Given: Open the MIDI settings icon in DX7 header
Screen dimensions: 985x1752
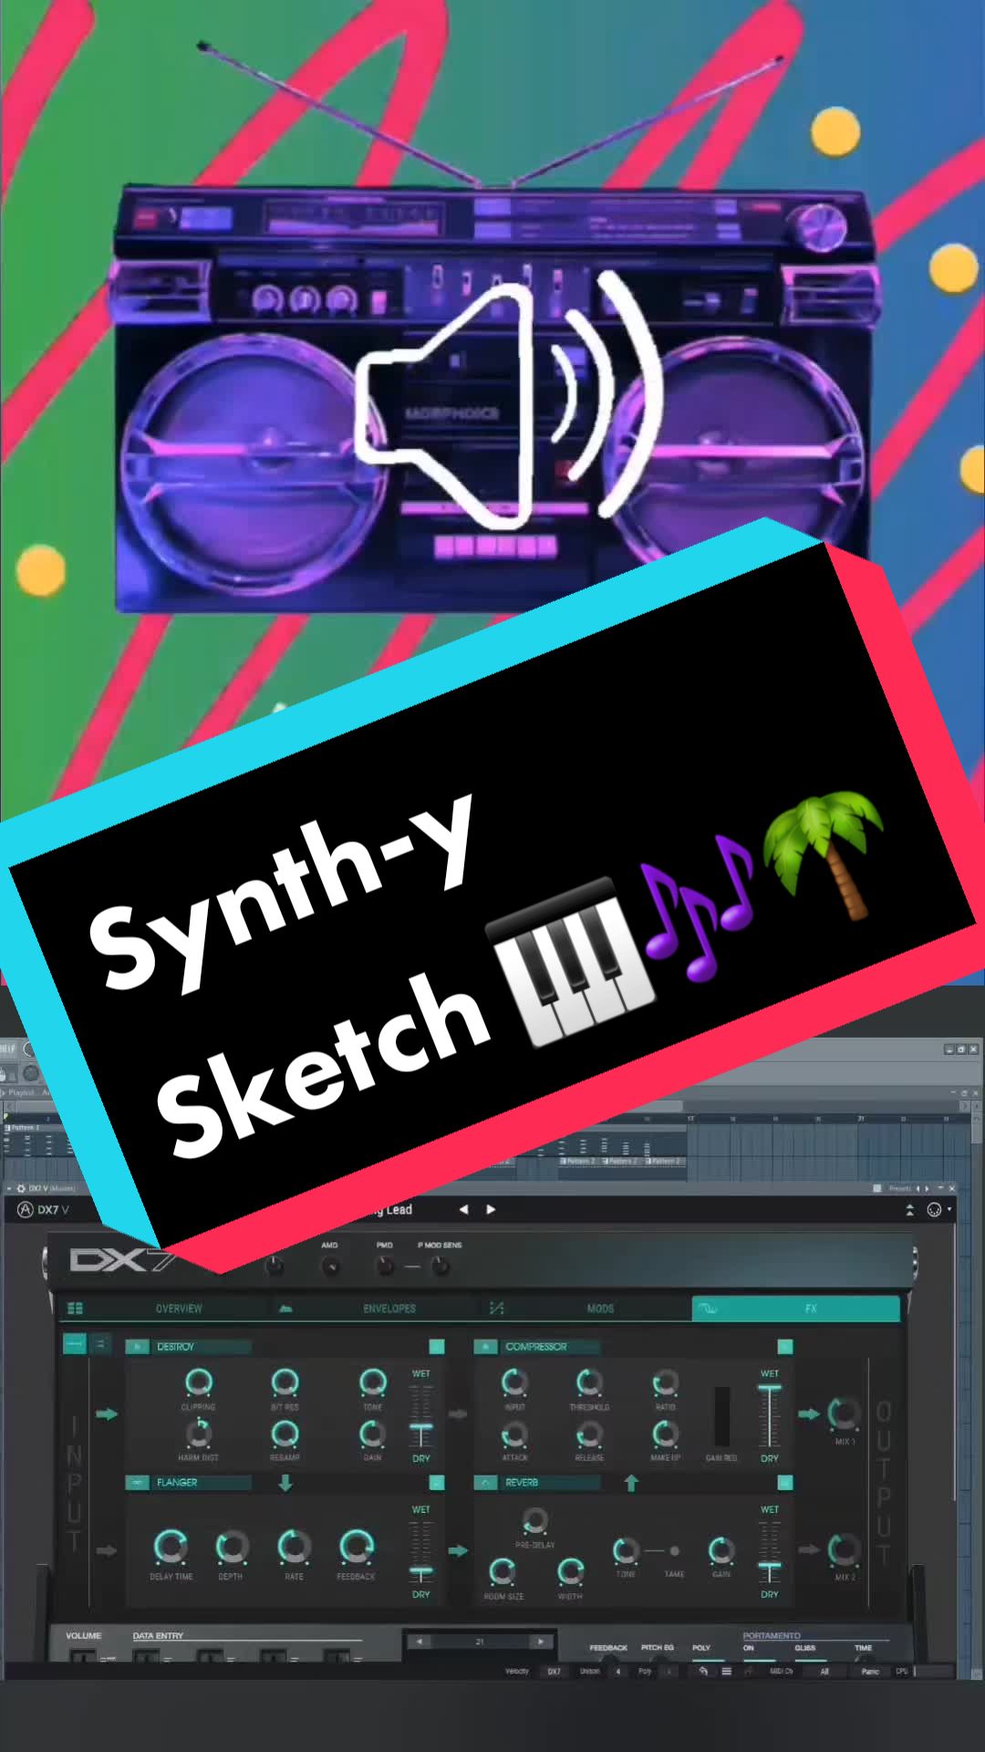Looking at the screenshot, I should (x=934, y=1209).
